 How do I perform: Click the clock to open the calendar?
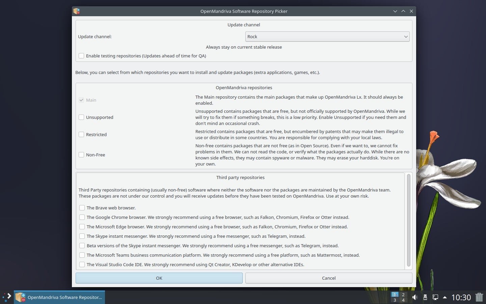point(461,298)
